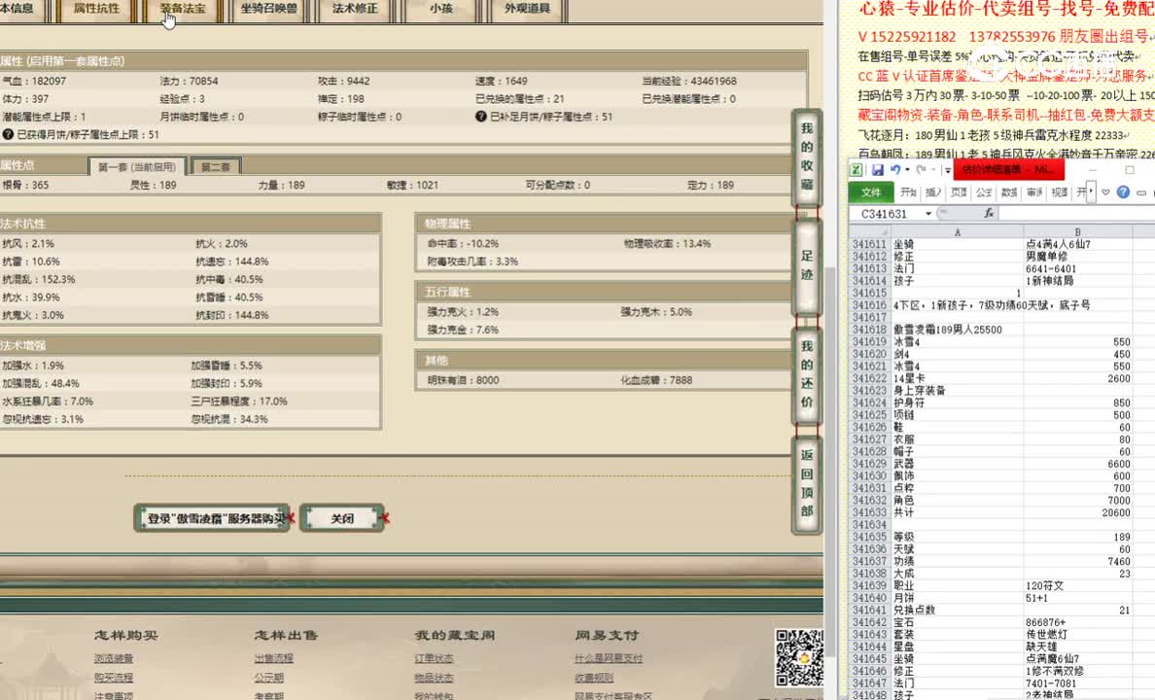Show more ribbon tabs with the overflow arrow

pos(1091,192)
